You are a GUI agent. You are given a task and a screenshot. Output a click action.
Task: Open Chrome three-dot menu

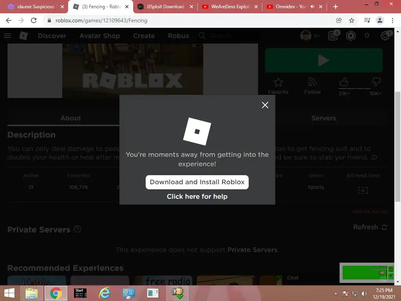tap(392, 20)
